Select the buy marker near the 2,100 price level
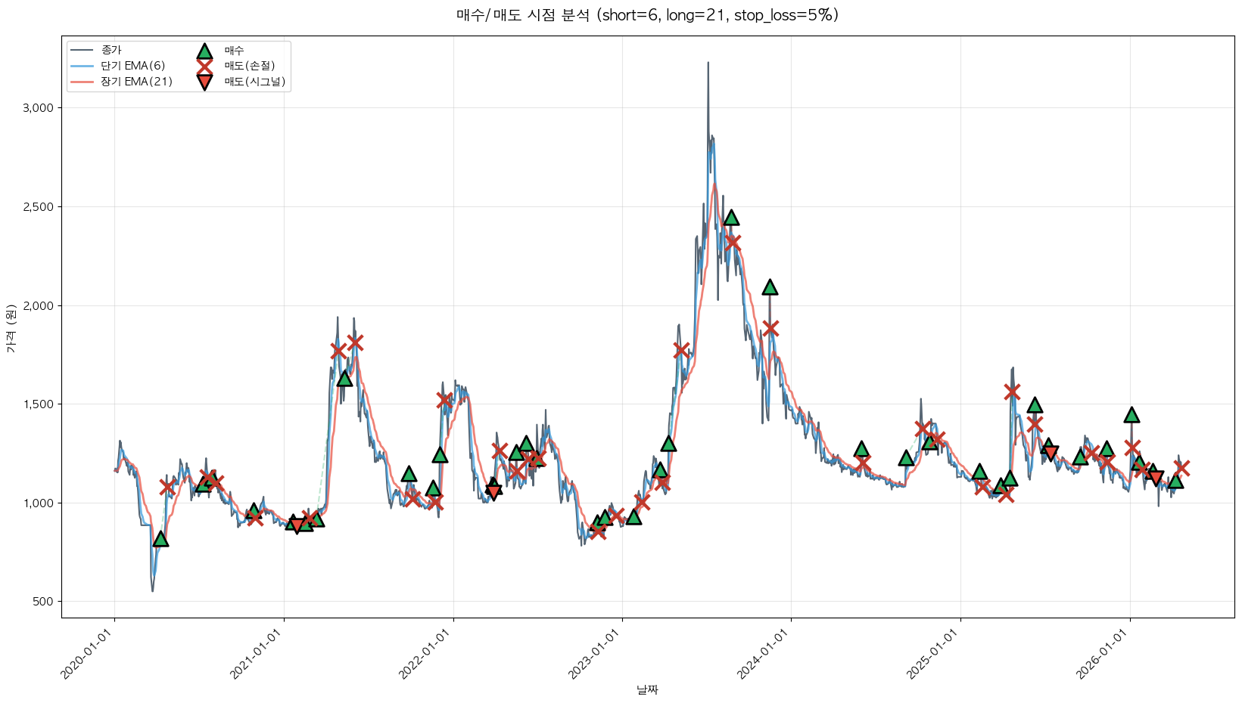1242x703 pixels. click(770, 287)
